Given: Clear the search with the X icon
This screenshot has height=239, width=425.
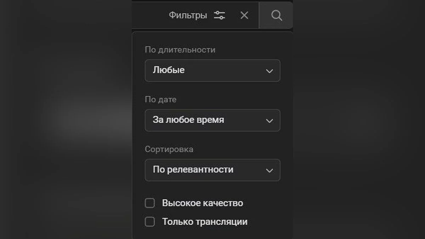Looking at the screenshot, I should (244, 15).
